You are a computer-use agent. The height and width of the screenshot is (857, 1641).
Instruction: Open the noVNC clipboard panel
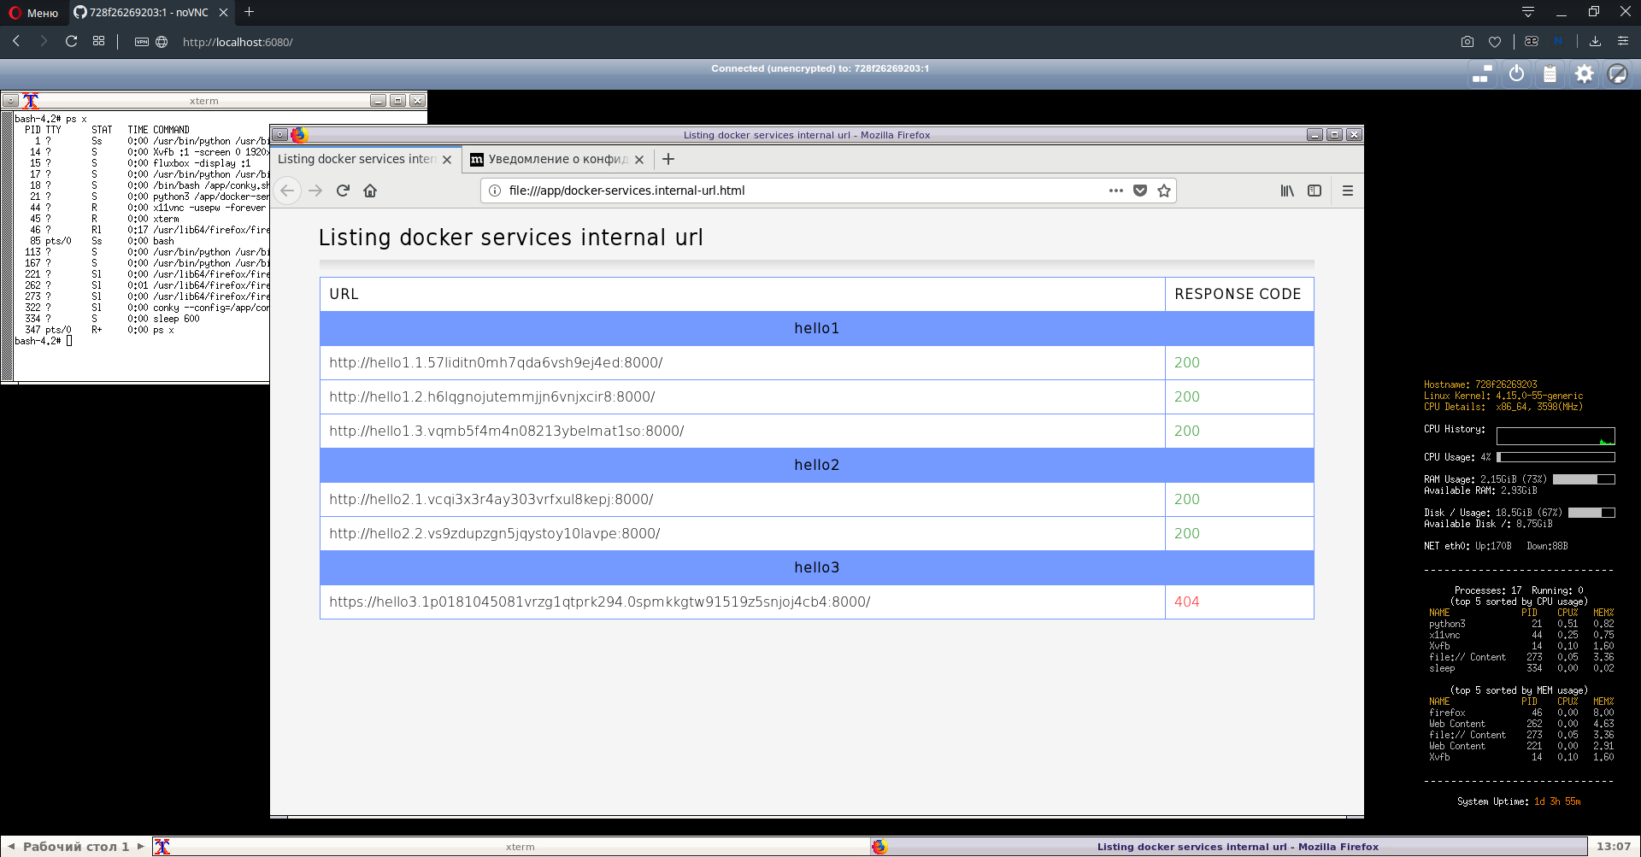pos(1550,74)
